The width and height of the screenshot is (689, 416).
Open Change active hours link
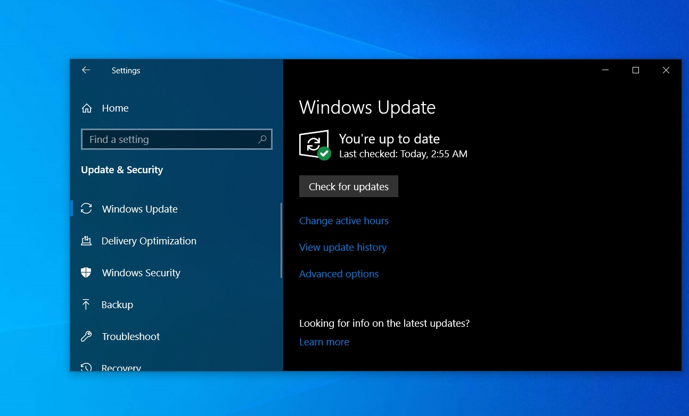click(344, 220)
